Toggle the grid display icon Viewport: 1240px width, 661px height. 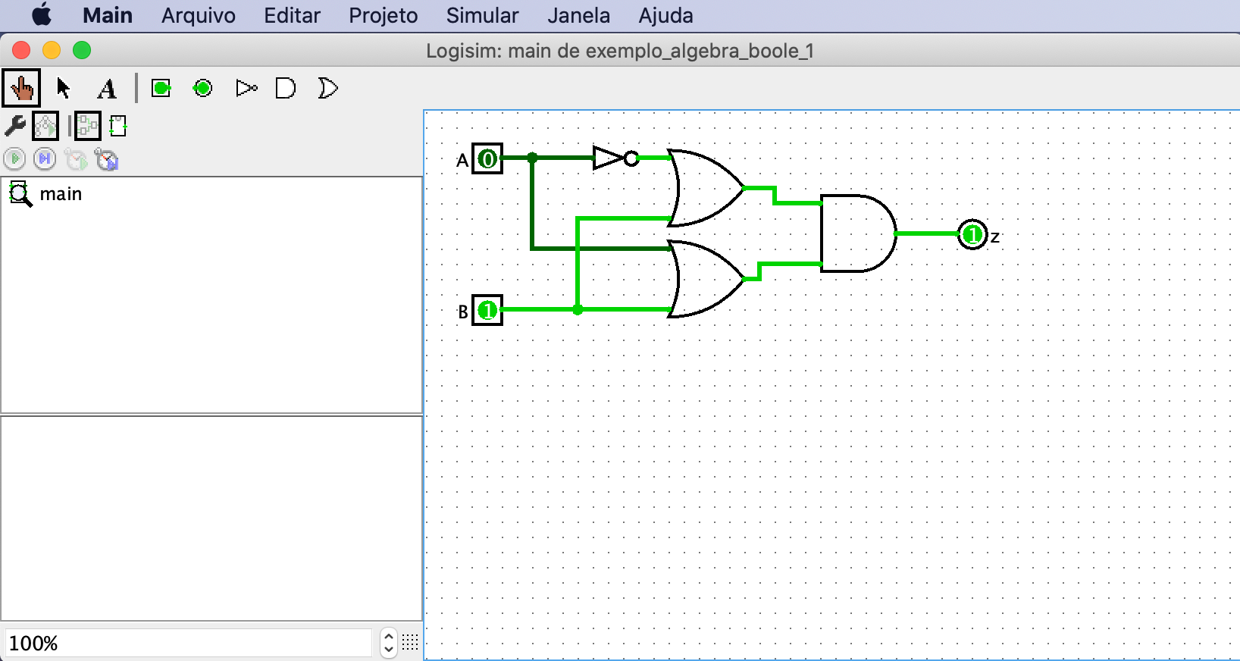pos(410,643)
